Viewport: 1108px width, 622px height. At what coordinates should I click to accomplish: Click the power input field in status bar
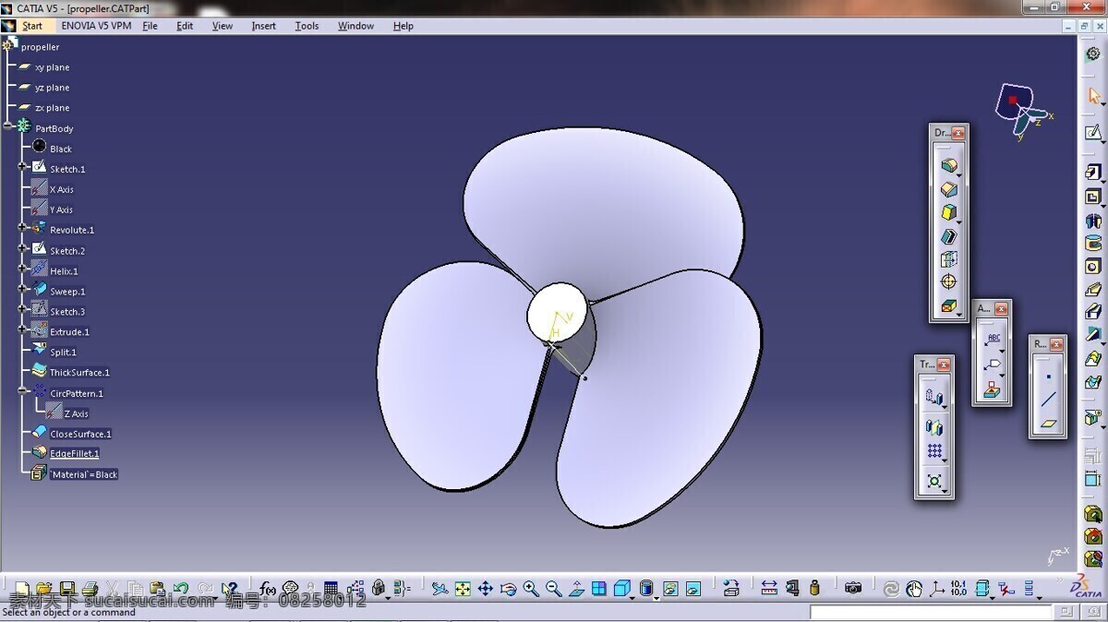931,612
